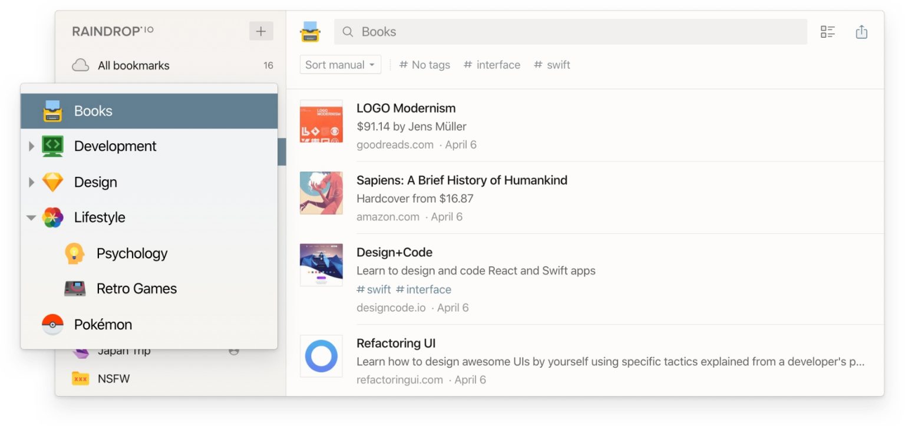The width and height of the screenshot is (905, 429).
Task: Click the Pokémon pokeball icon
Action: coord(52,324)
